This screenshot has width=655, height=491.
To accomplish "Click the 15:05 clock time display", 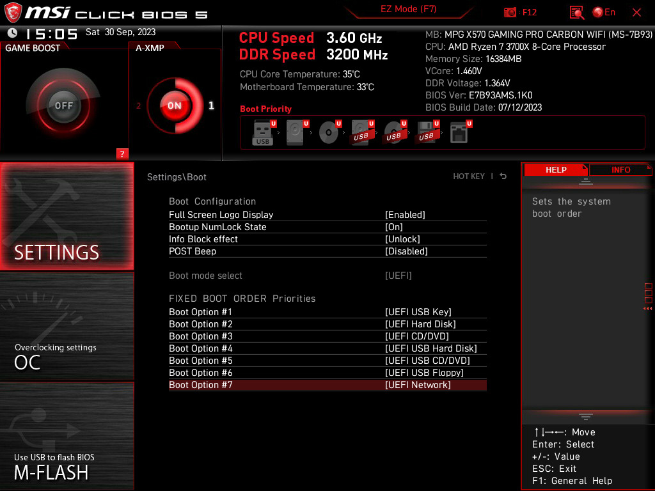I will pos(51,33).
